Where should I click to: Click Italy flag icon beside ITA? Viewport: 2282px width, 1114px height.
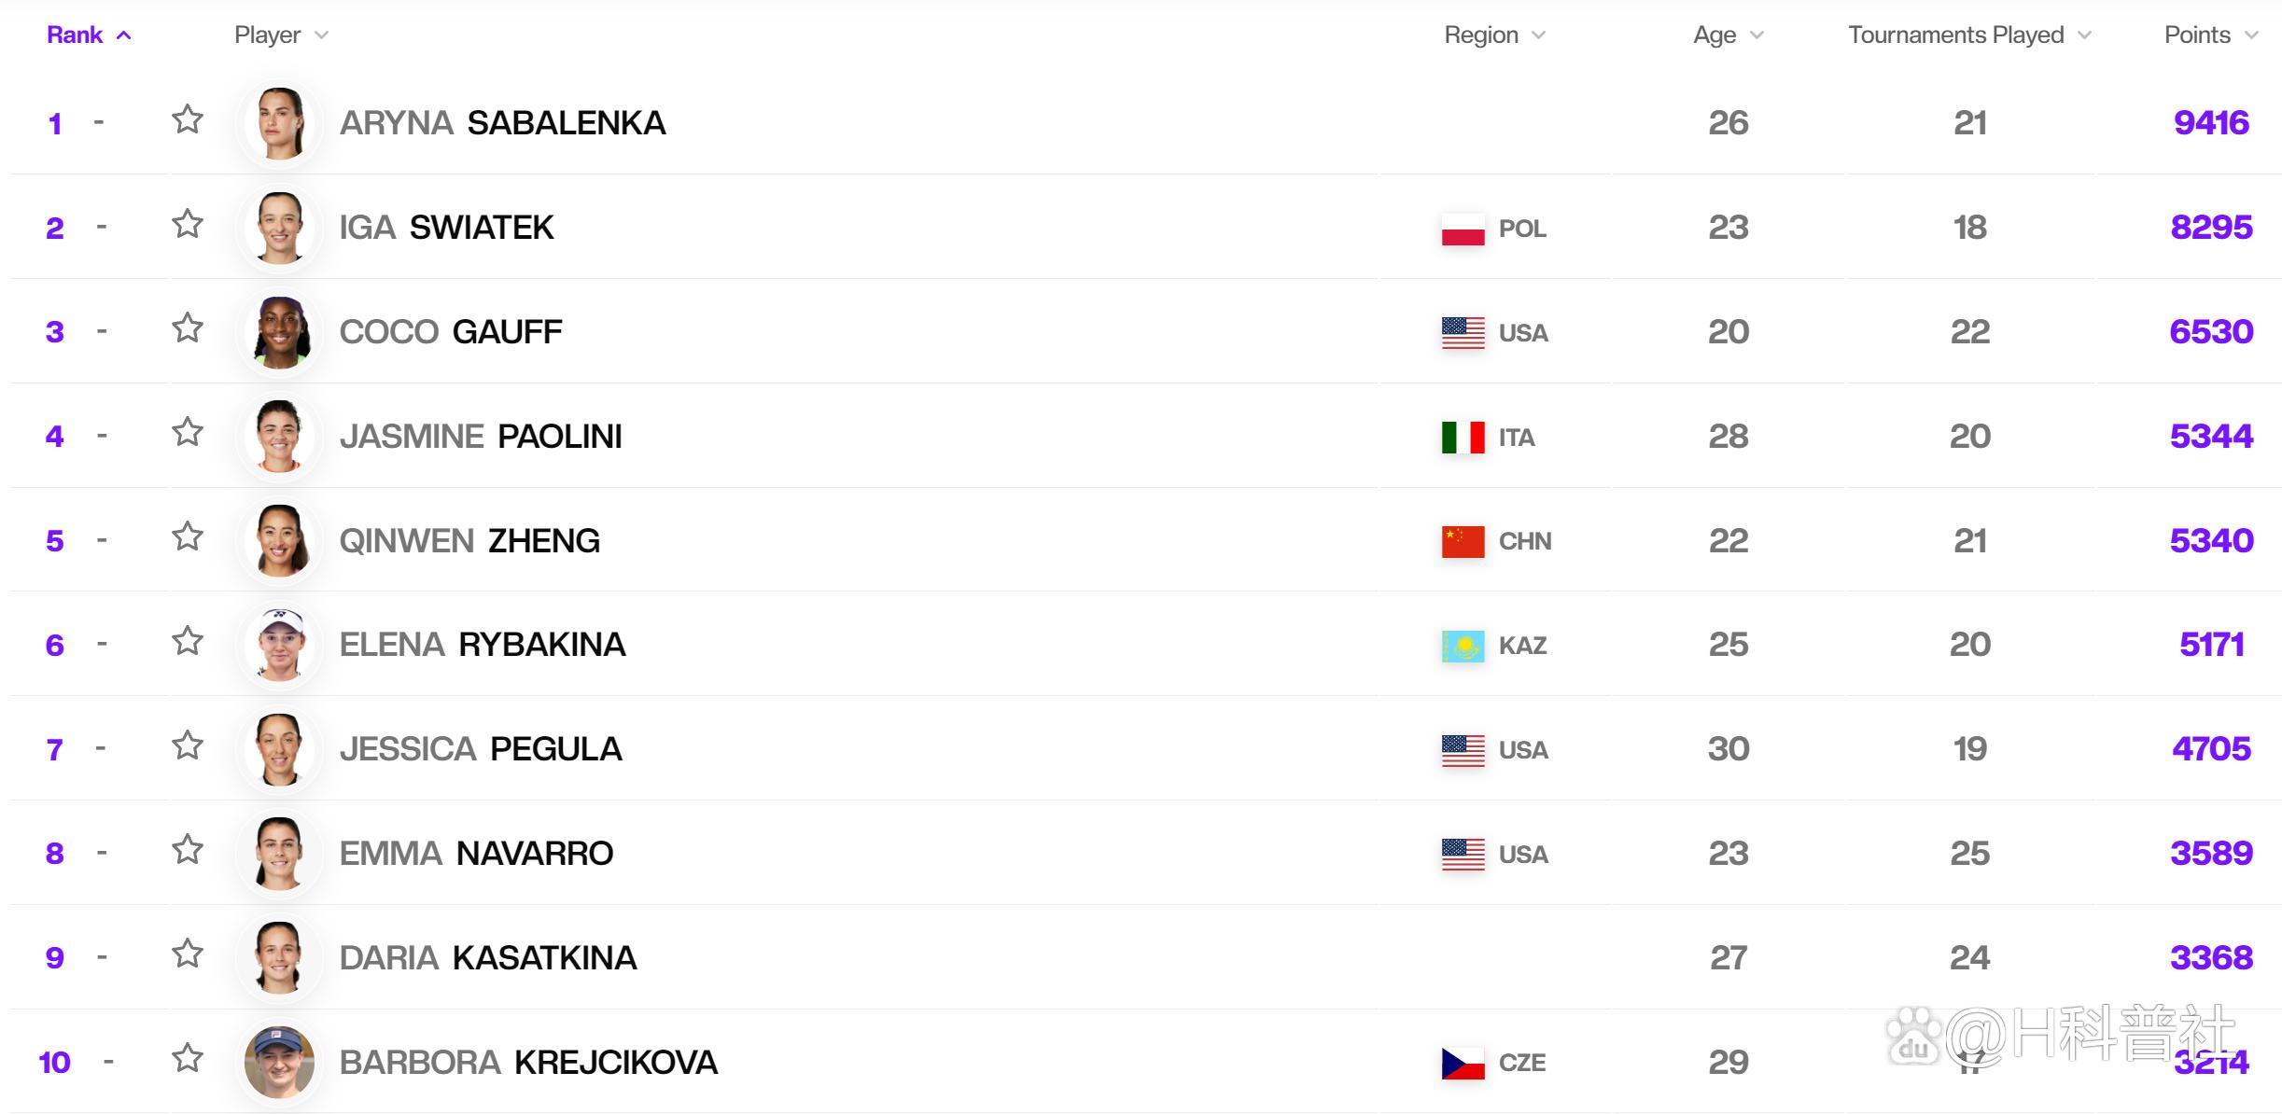tap(1463, 437)
